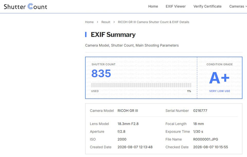The height and width of the screenshot is (157, 247).
Task: Click the 1% used label
Action: tap(189, 91)
